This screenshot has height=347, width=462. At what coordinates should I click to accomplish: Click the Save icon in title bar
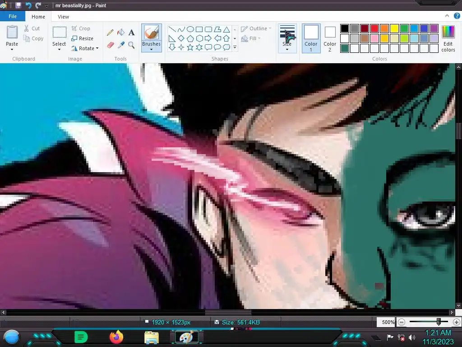18,5
